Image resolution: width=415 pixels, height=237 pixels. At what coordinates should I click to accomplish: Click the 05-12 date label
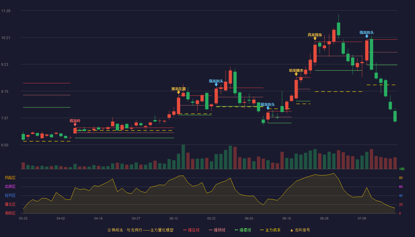tap(174, 218)
